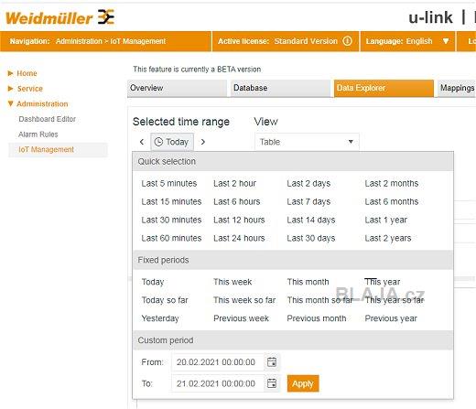Open the From date calendar picker

point(272,362)
